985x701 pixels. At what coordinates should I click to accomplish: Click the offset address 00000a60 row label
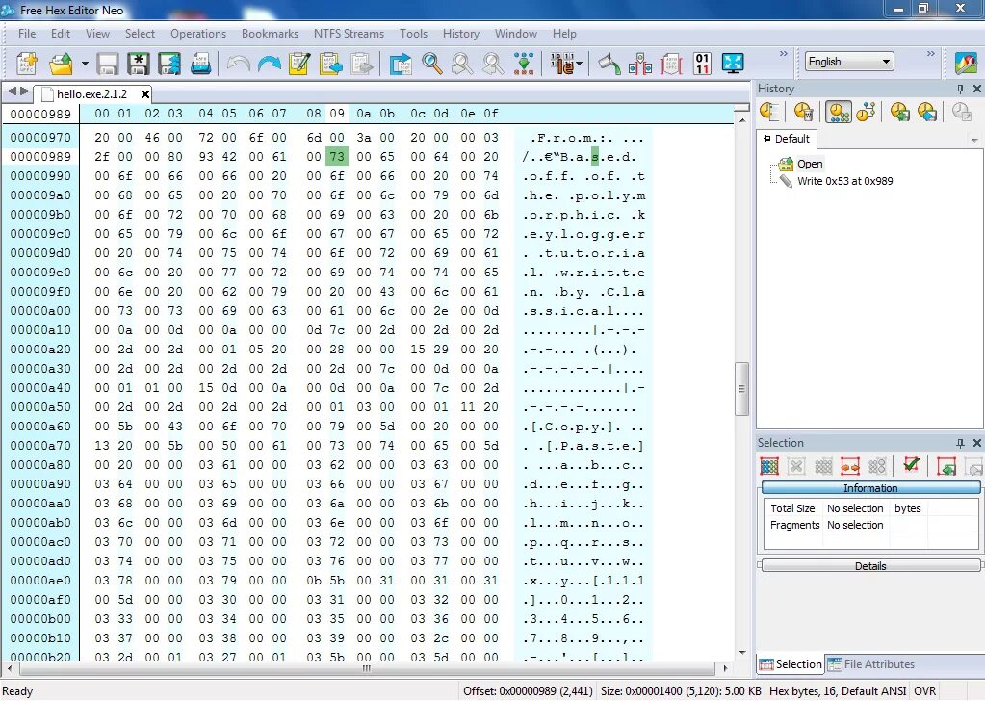(40, 426)
